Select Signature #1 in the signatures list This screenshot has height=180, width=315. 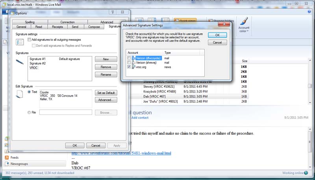37,59
